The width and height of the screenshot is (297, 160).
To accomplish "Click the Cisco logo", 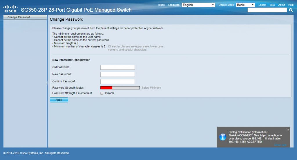I will coord(10,9).
